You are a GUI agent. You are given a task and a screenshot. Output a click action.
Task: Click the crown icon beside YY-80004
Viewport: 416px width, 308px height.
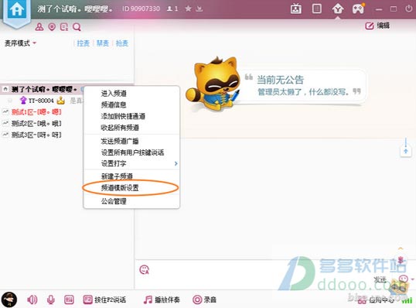coord(61,101)
